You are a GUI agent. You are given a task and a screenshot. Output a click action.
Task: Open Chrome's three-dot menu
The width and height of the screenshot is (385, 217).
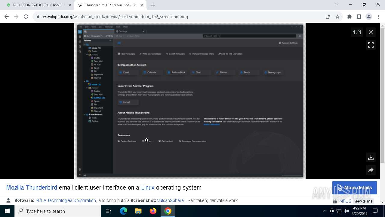(x=378, y=17)
